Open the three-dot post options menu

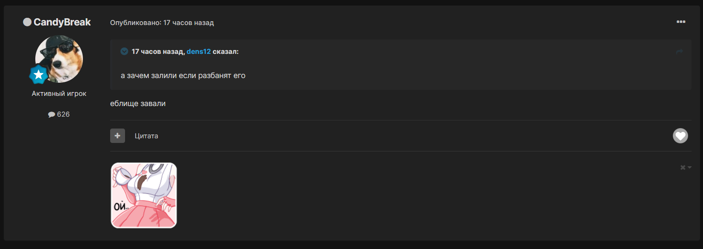[x=681, y=22]
